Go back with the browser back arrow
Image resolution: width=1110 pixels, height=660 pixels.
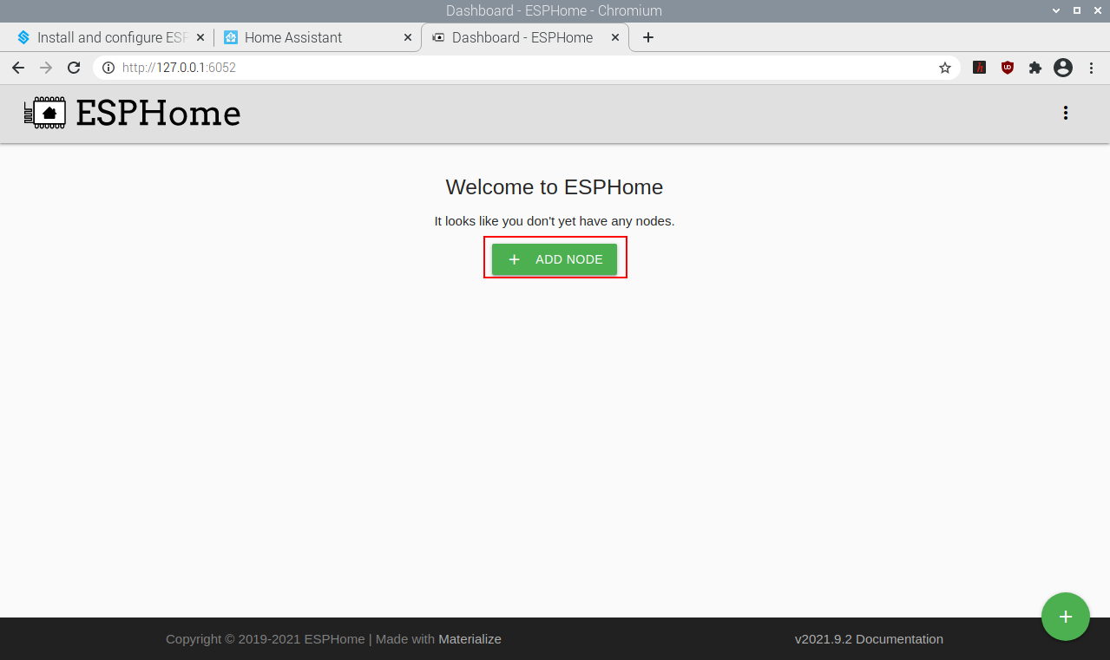[18, 68]
